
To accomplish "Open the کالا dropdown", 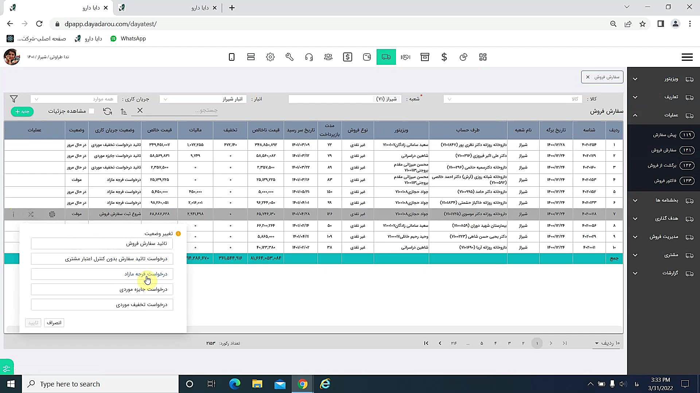I will click(512, 99).
